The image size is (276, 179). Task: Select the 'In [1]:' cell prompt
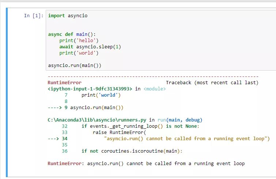click(x=34, y=16)
